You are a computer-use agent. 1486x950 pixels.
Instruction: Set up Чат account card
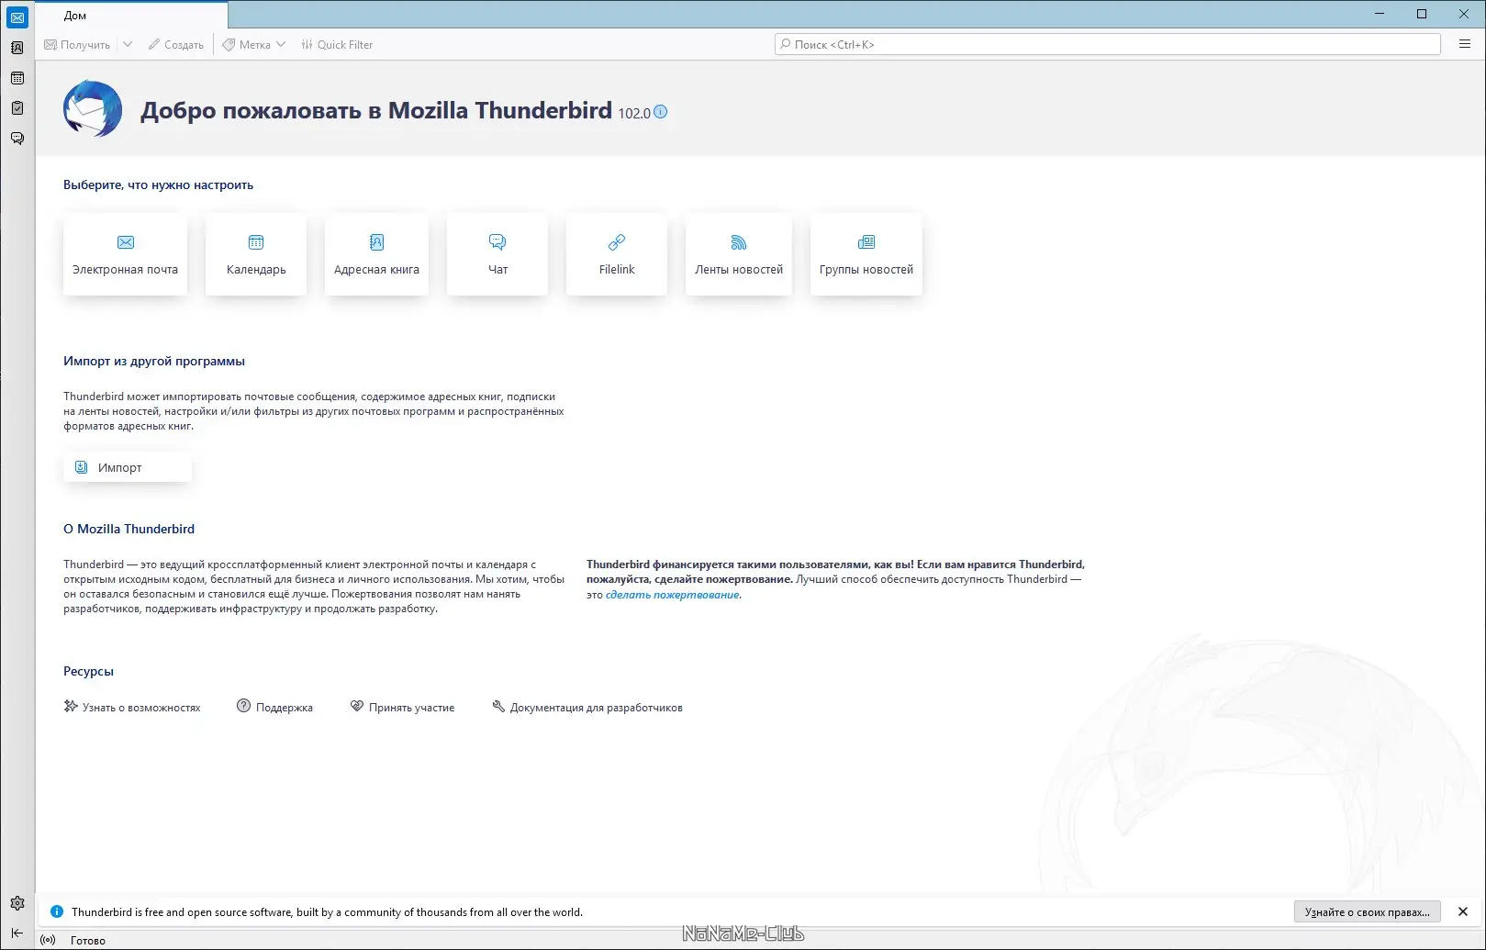(497, 254)
